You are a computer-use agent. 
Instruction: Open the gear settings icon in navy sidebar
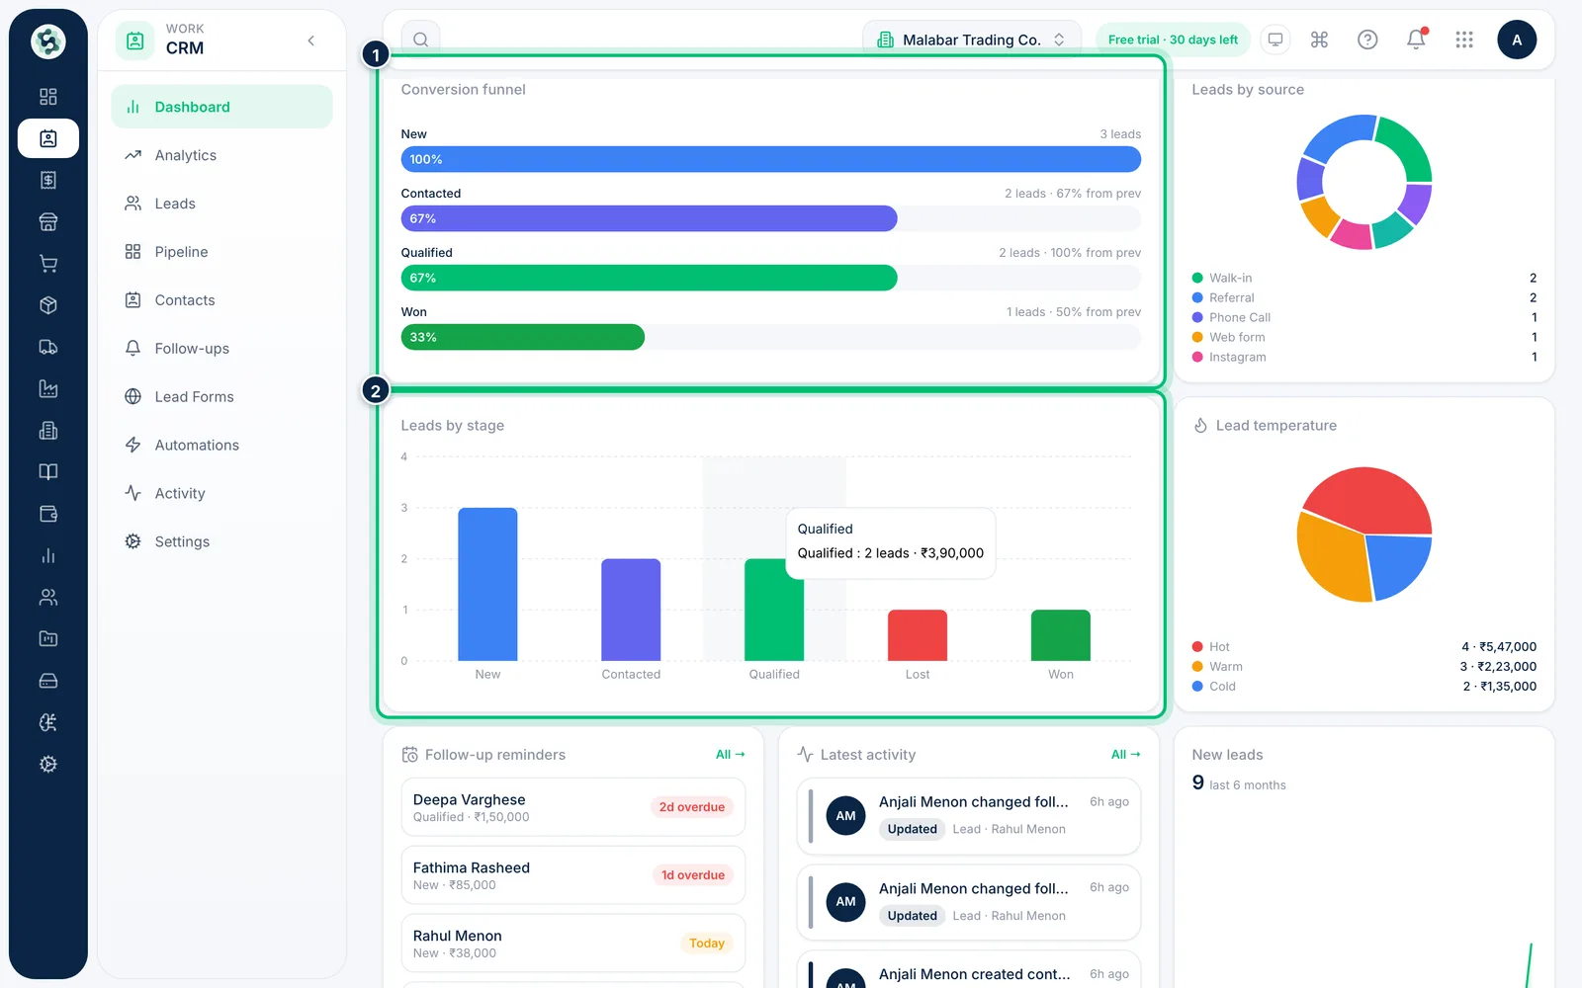click(47, 764)
